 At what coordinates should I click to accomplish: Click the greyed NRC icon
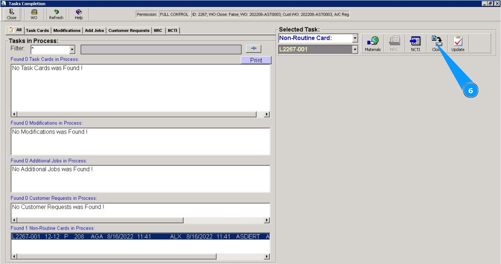(x=394, y=43)
